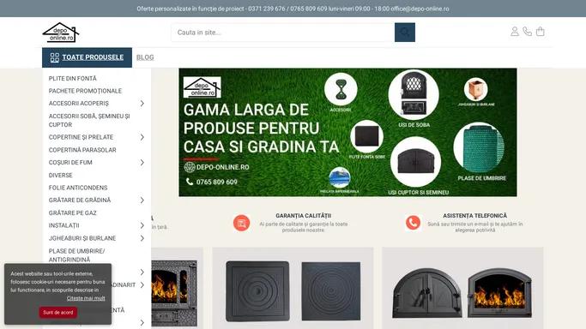Image resolution: width=586 pixels, height=329 pixels.
Task: Focus the Cauta in site search field
Action: pyautogui.click(x=283, y=33)
